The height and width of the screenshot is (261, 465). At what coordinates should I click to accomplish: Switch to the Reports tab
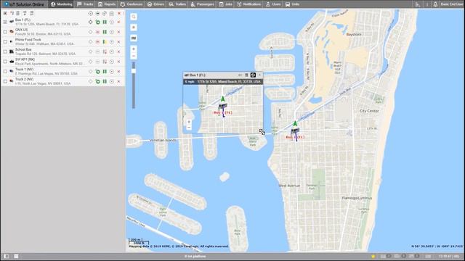coord(107,4)
